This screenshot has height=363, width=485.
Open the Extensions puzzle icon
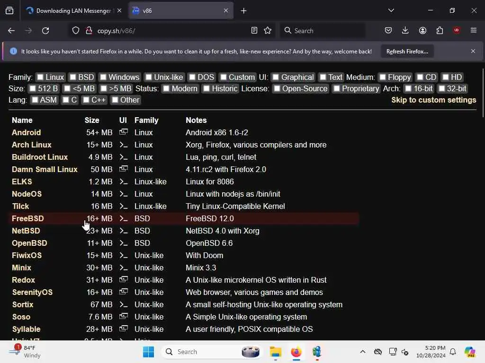click(x=440, y=31)
